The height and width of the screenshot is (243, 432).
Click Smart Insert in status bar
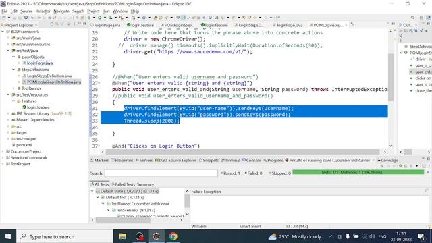(x=250, y=227)
